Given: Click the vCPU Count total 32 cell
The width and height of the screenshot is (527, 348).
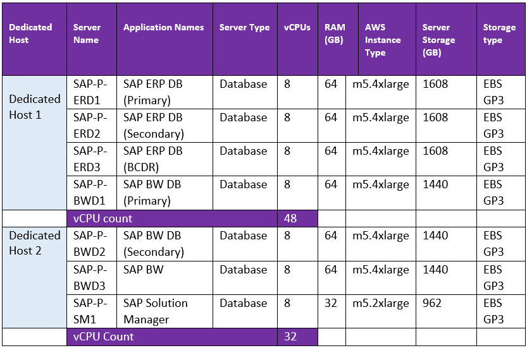Looking at the screenshot, I should 297,337.
